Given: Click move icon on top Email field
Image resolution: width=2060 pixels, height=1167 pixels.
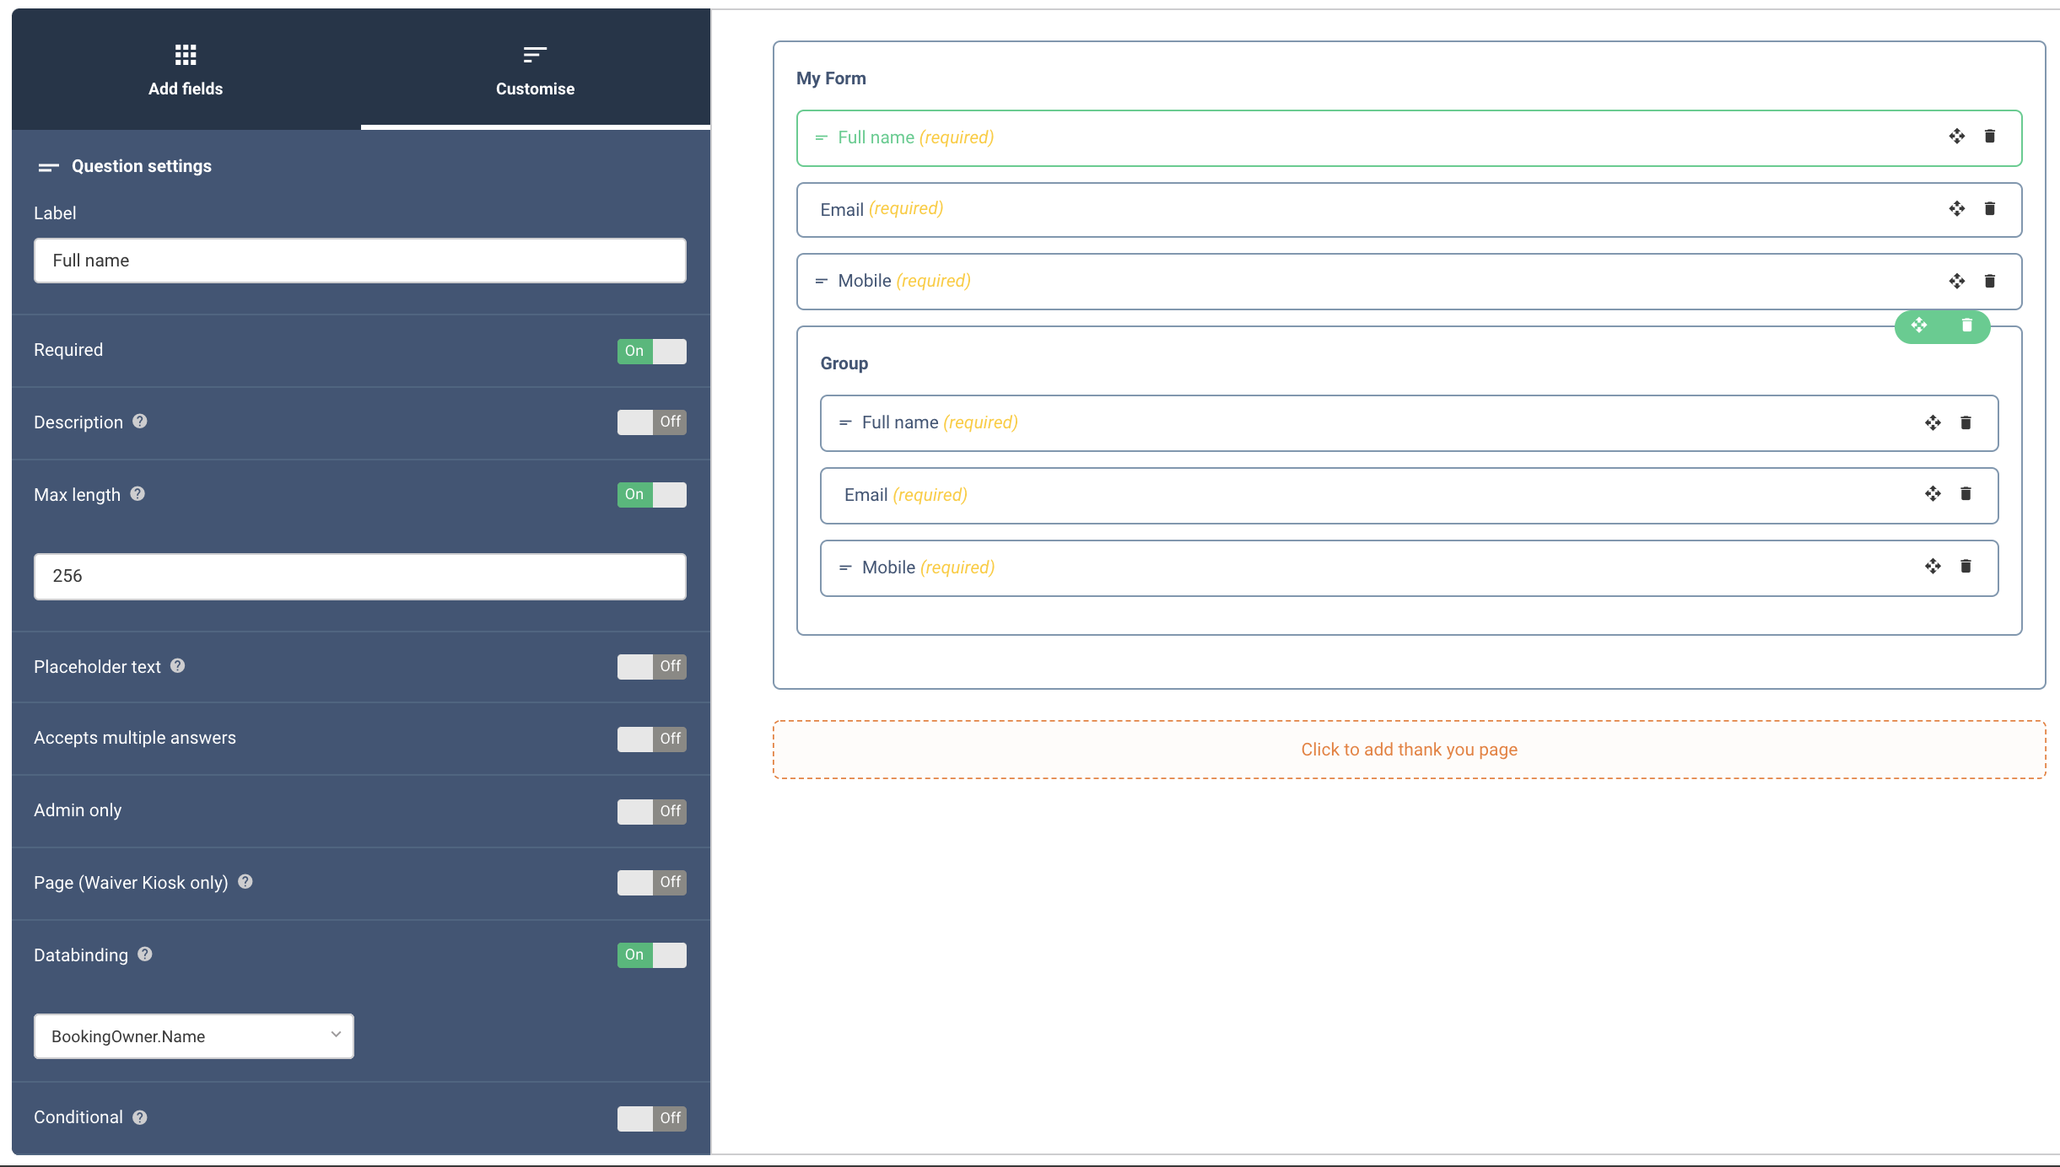Looking at the screenshot, I should [x=1957, y=208].
